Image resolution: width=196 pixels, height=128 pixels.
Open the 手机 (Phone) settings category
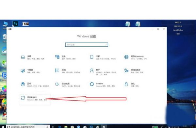(x=103, y=57)
